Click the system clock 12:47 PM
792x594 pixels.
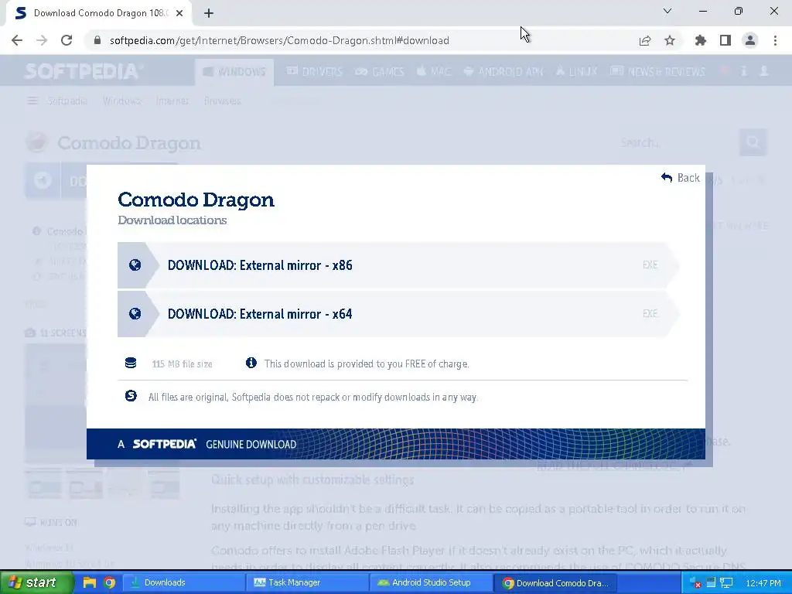763,583
